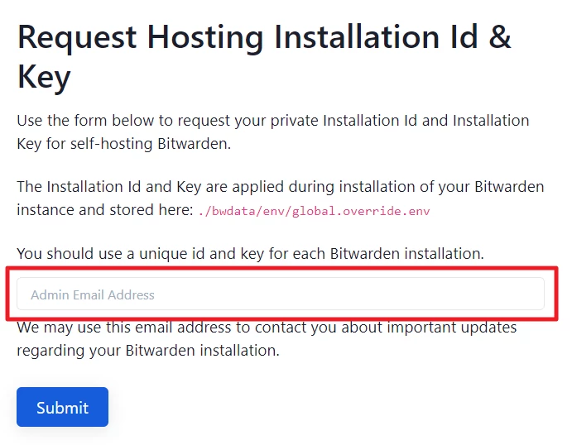The image size is (572, 445).
Task: Click the 'instance and stored here:' text
Action: (x=103, y=210)
